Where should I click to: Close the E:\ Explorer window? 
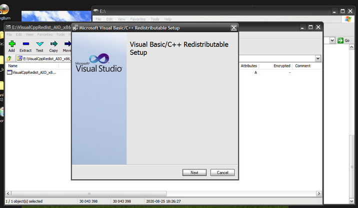coord(350,11)
